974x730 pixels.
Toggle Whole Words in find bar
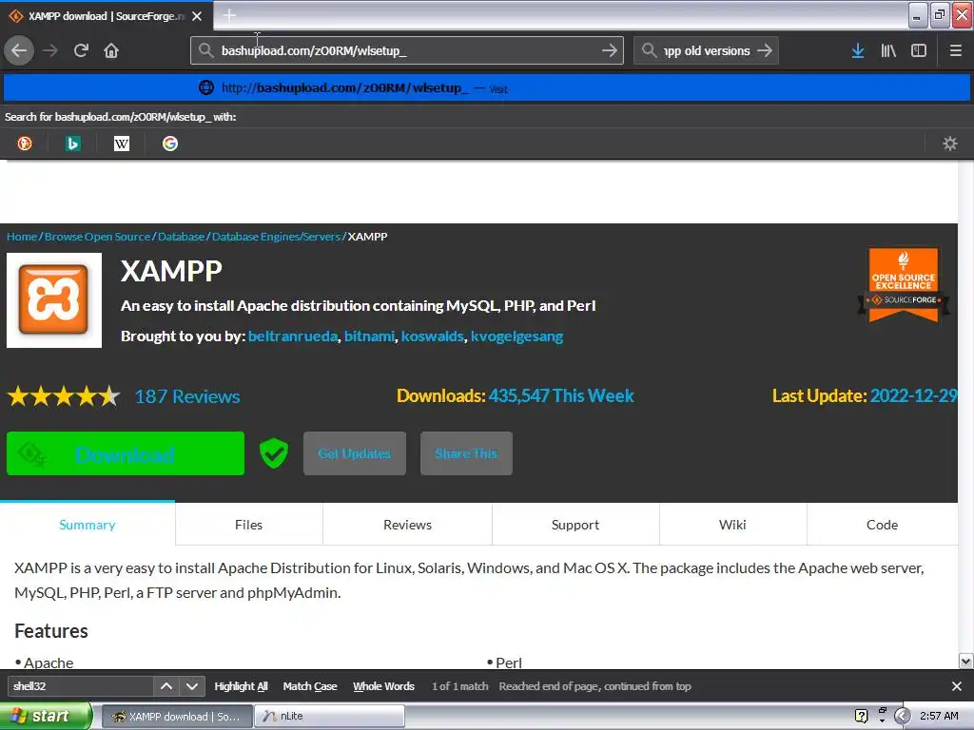pyautogui.click(x=383, y=686)
